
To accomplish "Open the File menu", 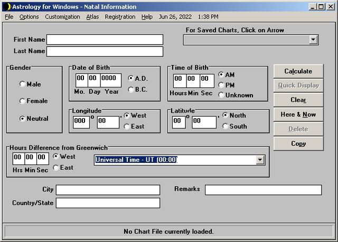I will point(9,17).
